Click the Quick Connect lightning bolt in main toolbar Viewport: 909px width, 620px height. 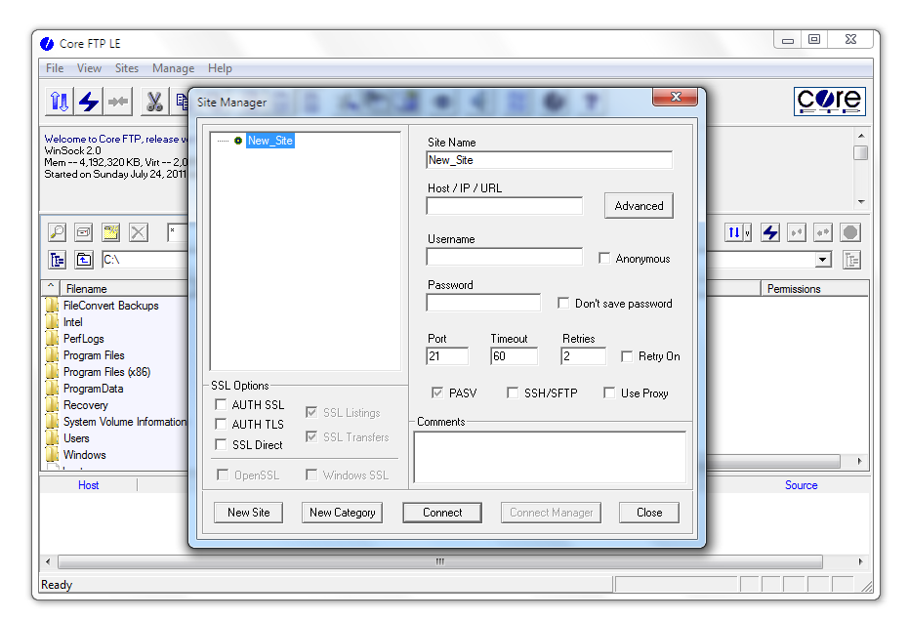(x=89, y=102)
